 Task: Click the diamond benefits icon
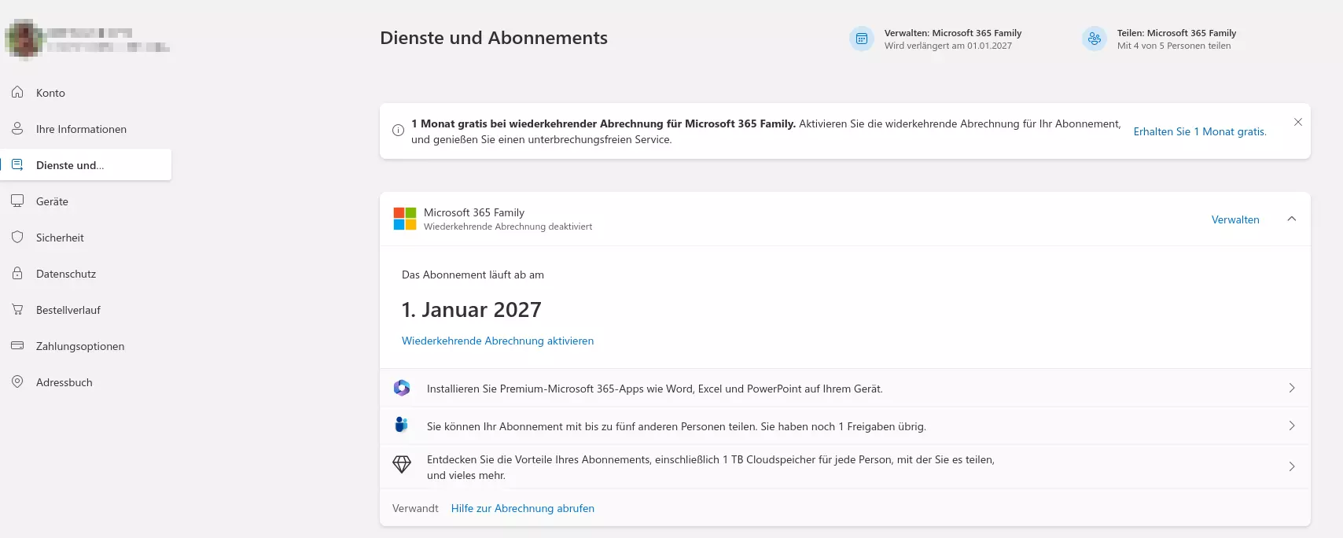pyautogui.click(x=402, y=465)
